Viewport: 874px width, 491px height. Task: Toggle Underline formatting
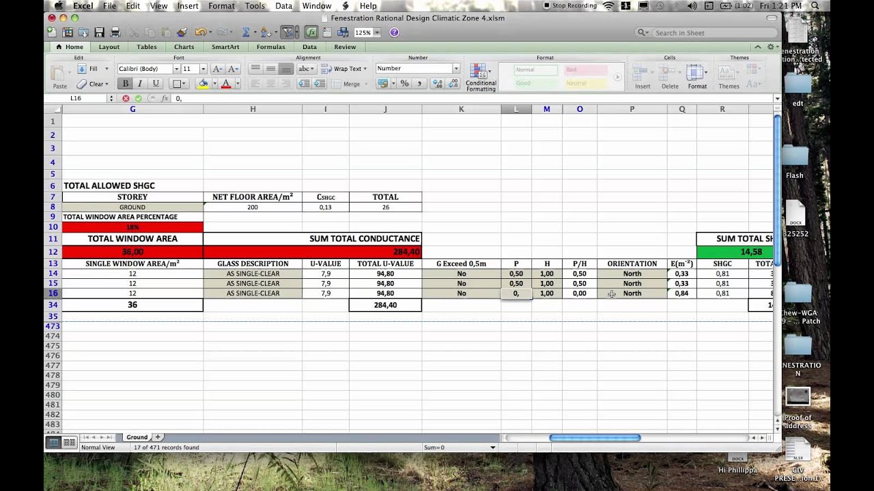pos(156,84)
